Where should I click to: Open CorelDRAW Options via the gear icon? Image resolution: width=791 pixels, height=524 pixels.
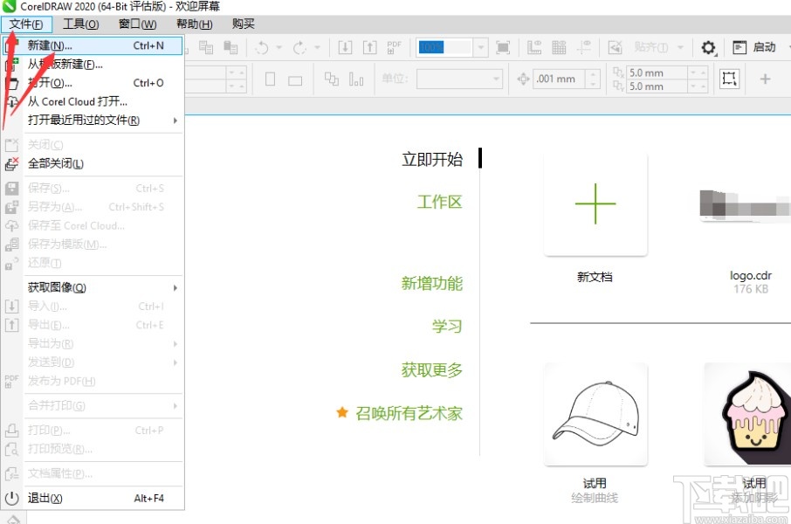click(708, 48)
